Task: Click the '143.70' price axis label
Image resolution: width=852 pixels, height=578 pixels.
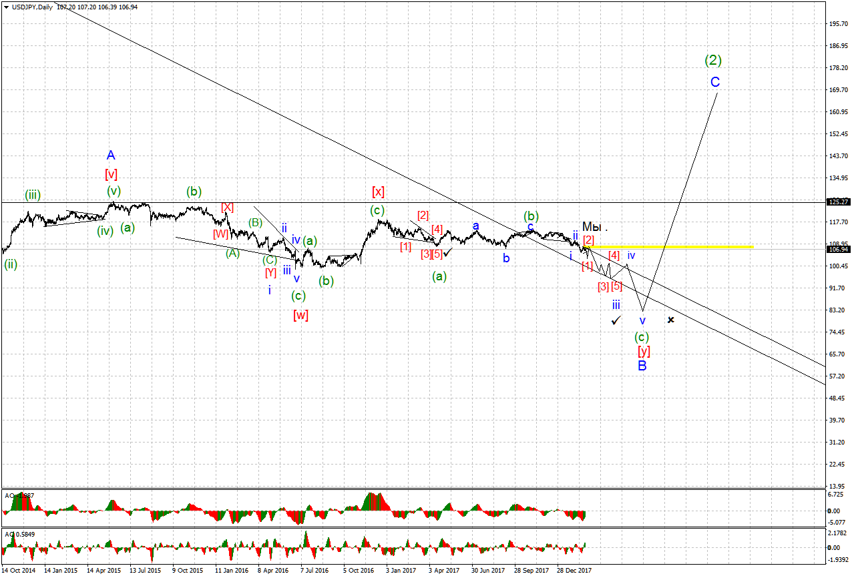Action: point(838,156)
